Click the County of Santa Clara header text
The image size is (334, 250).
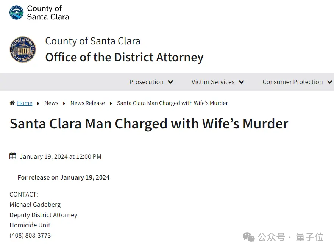click(48, 12)
